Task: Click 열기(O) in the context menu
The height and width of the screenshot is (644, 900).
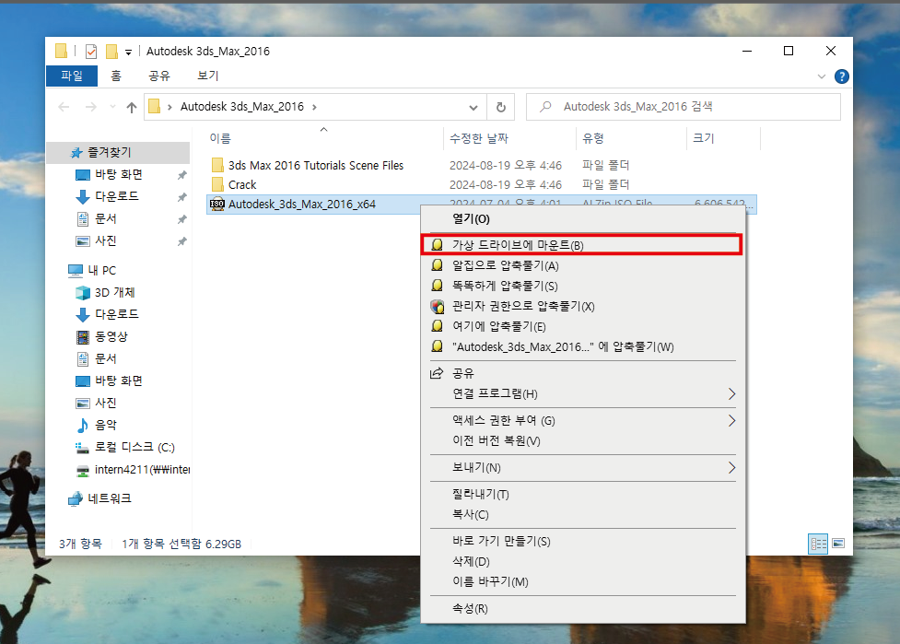Action: point(582,218)
